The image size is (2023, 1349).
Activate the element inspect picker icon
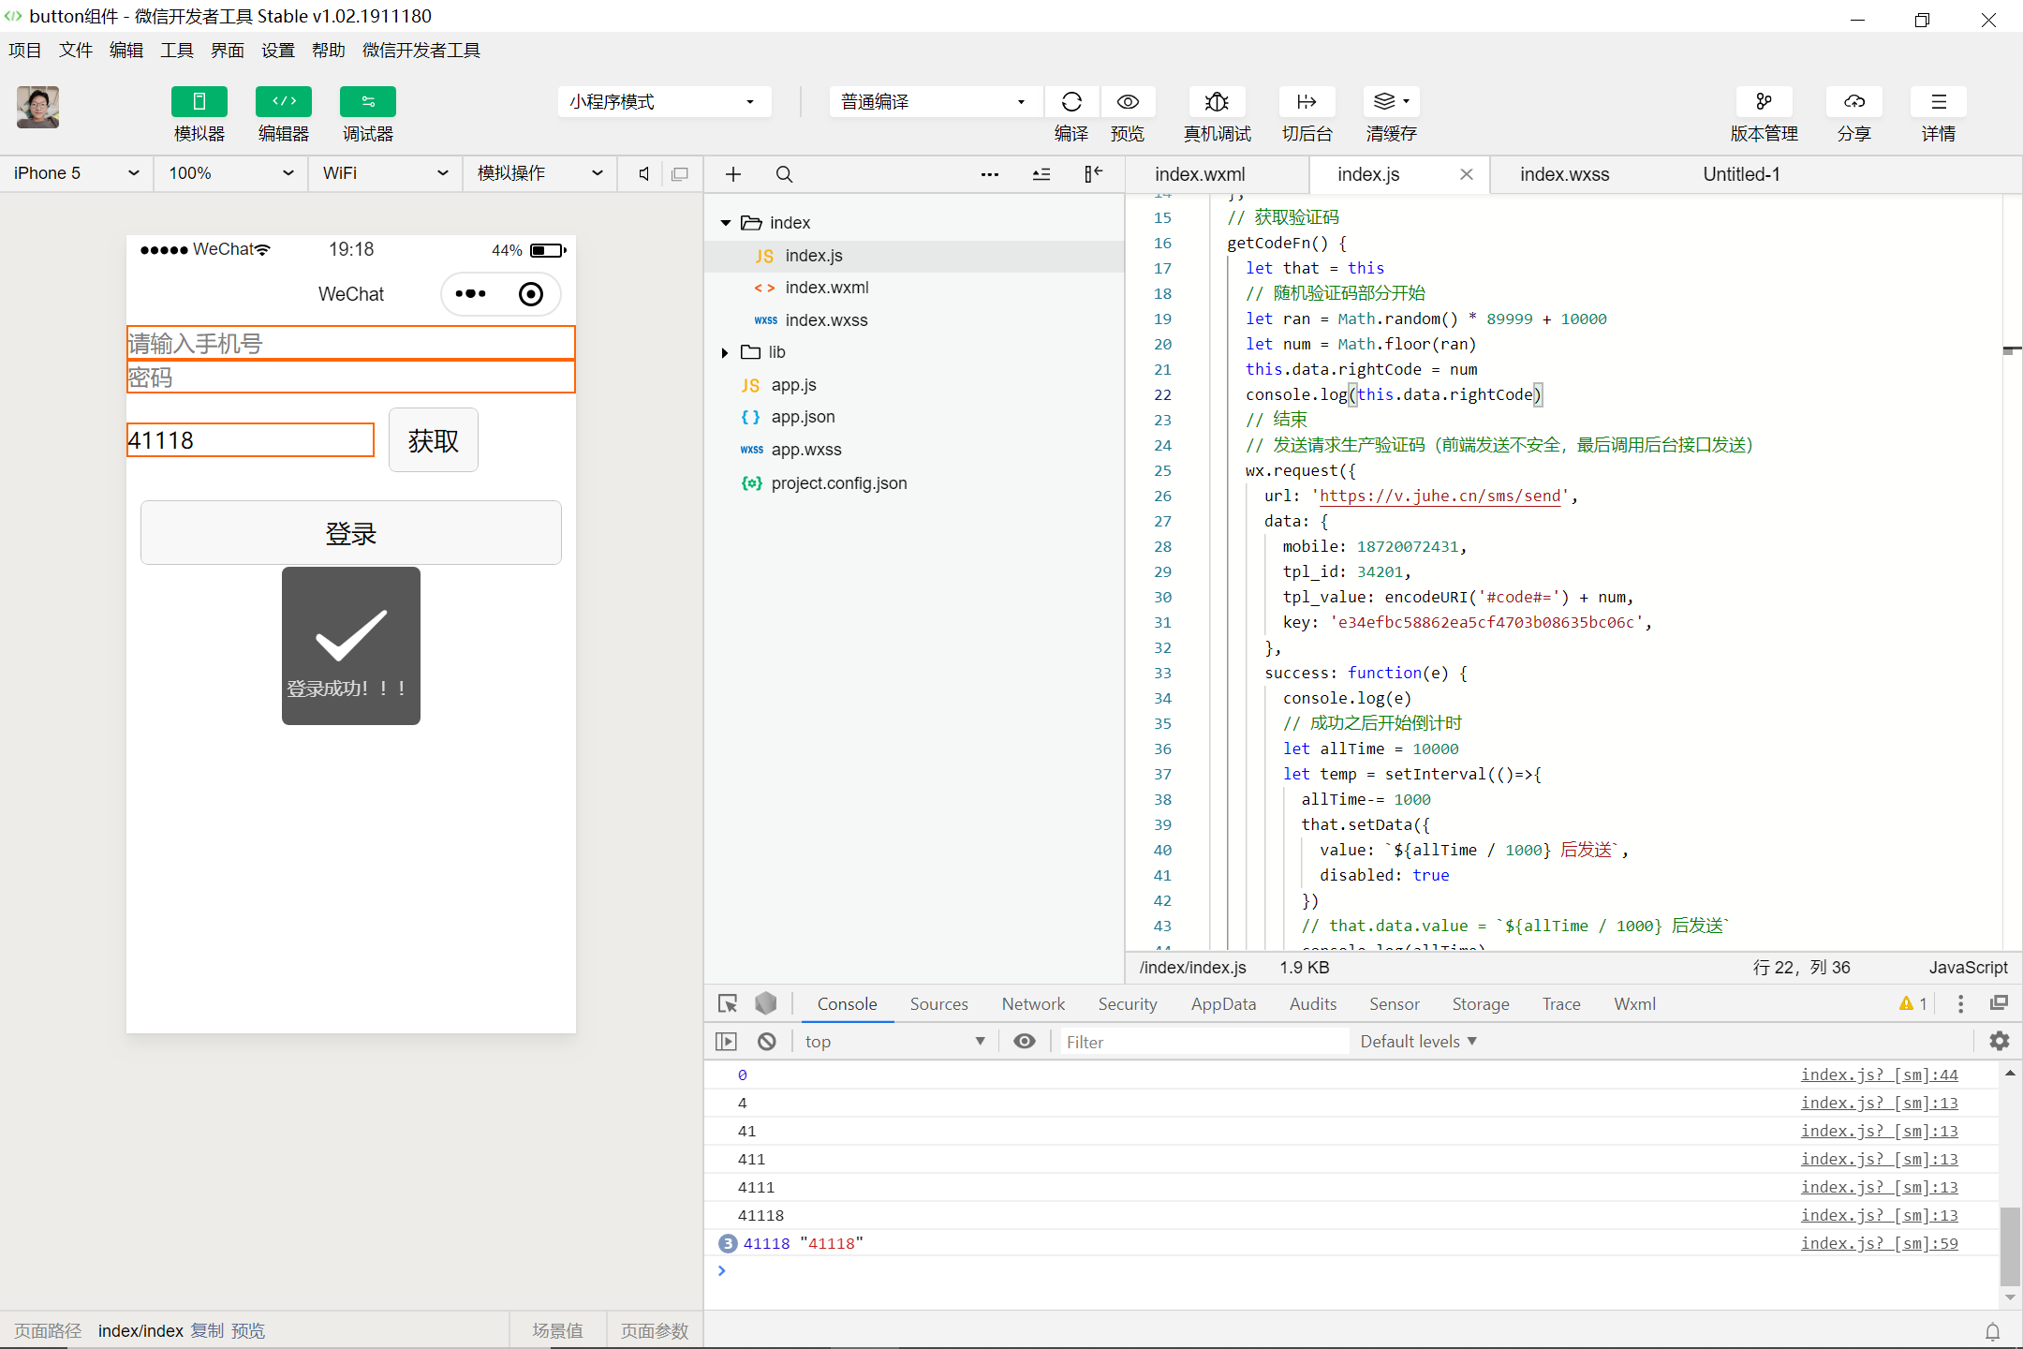tap(728, 1003)
